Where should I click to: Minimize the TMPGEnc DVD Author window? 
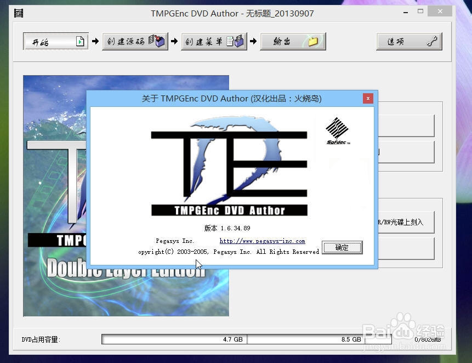click(x=406, y=12)
